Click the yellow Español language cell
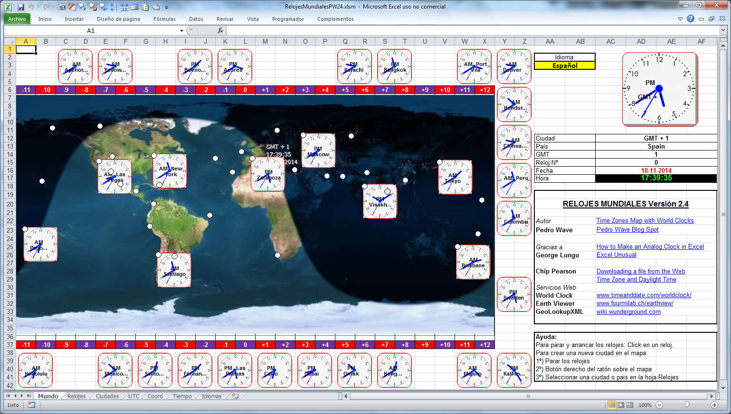This screenshot has width=731, height=414. [564, 66]
